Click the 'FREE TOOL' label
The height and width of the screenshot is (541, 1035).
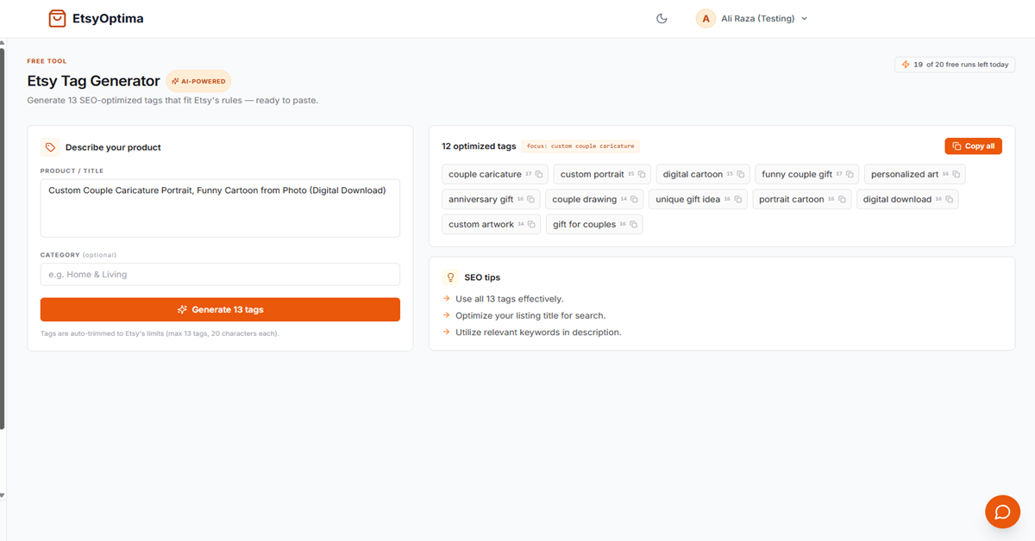tap(47, 61)
